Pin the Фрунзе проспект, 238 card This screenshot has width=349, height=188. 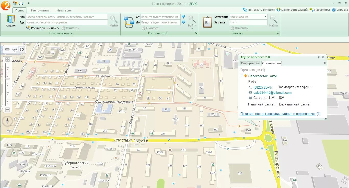click(x=319, y=57)
